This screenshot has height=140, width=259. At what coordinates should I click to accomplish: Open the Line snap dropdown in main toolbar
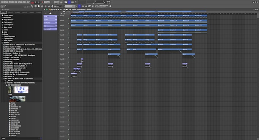pyautogui.click(x=59, y=6)
